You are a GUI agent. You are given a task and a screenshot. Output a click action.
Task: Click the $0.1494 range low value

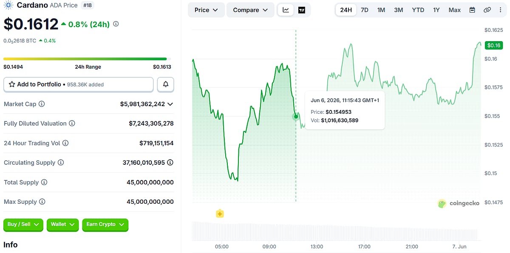point(13,67)
